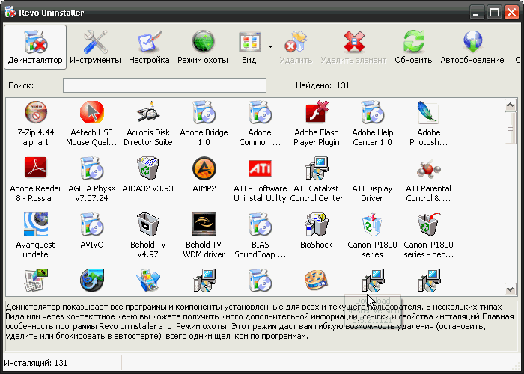Click the Вид view button
The width and height of the screenshot is (524, 374).
(249, 47)
